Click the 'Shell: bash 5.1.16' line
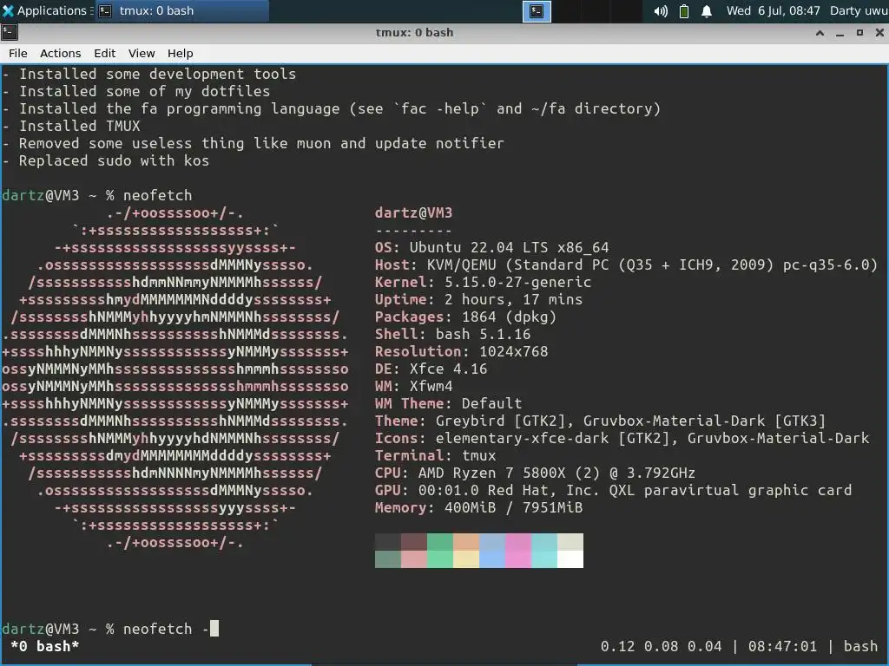This screenshot has height=666, width=889. click(x=452, y=334)
